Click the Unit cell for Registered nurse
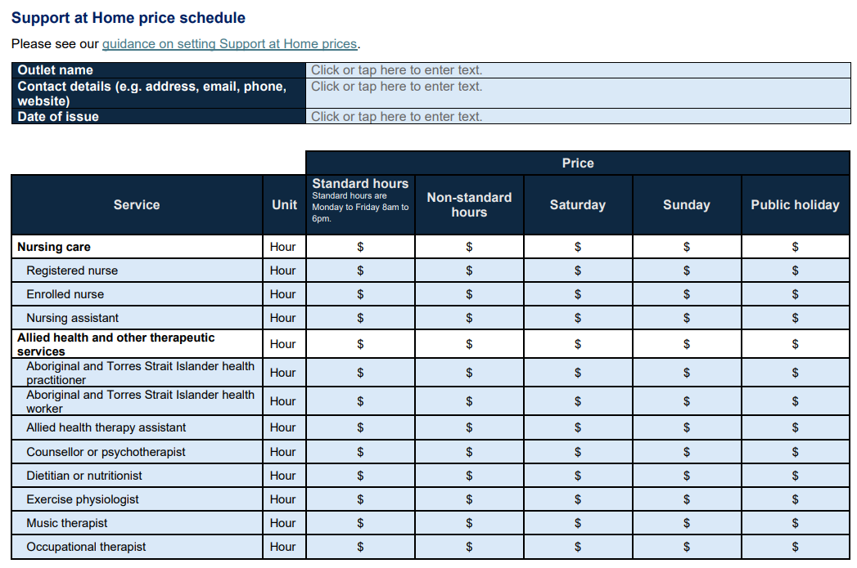This screenshot has width=857, height=568. [283, 271]
